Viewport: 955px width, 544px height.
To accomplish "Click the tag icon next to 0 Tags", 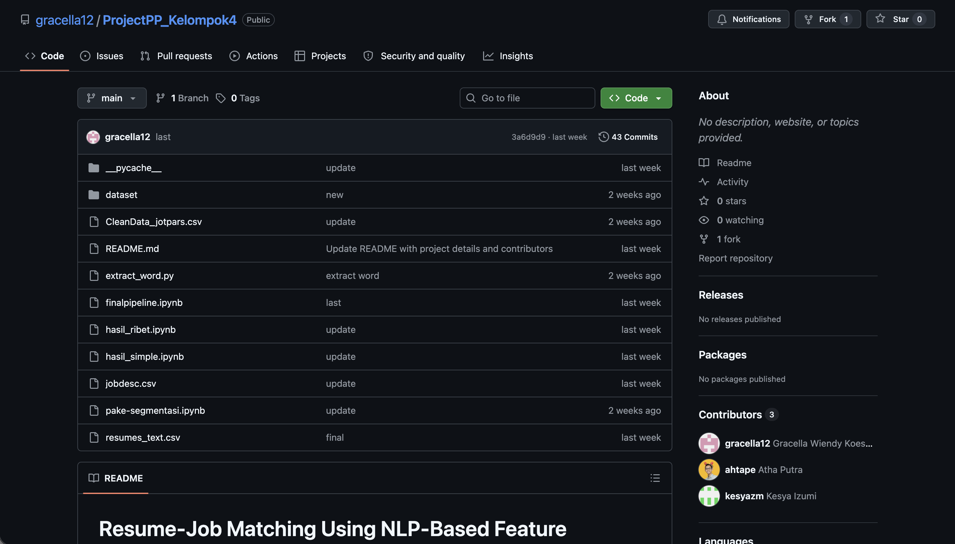I will pos(220,98).
